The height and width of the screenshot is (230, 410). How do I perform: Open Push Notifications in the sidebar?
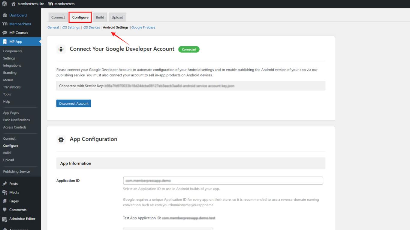17,120
